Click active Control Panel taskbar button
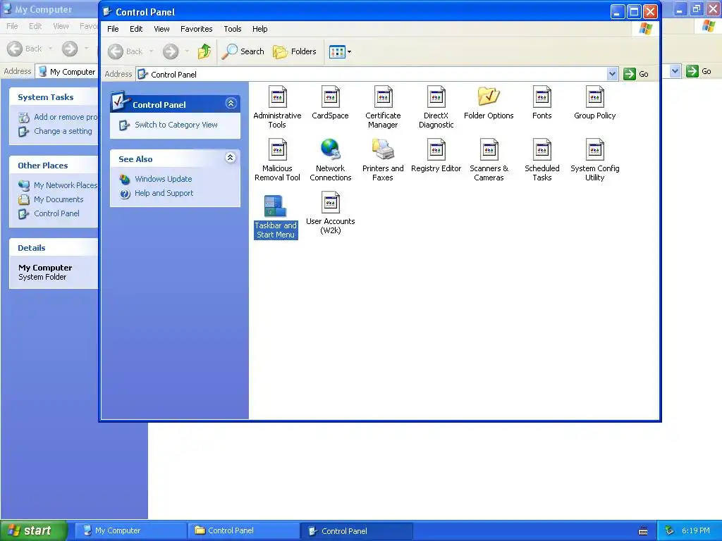The height and width of the screenshot is (541, 722). [x=356, y=530]
